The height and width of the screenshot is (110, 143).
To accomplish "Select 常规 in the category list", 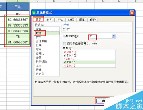I will coord(47,29).
